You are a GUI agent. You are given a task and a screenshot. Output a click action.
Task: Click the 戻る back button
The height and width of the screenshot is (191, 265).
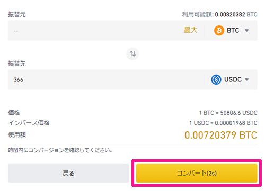[68, 173]
